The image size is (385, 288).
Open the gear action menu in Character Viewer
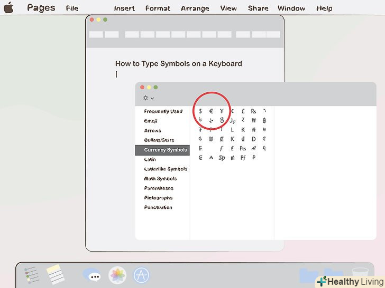pyautogui.click(x=148, y=98)
